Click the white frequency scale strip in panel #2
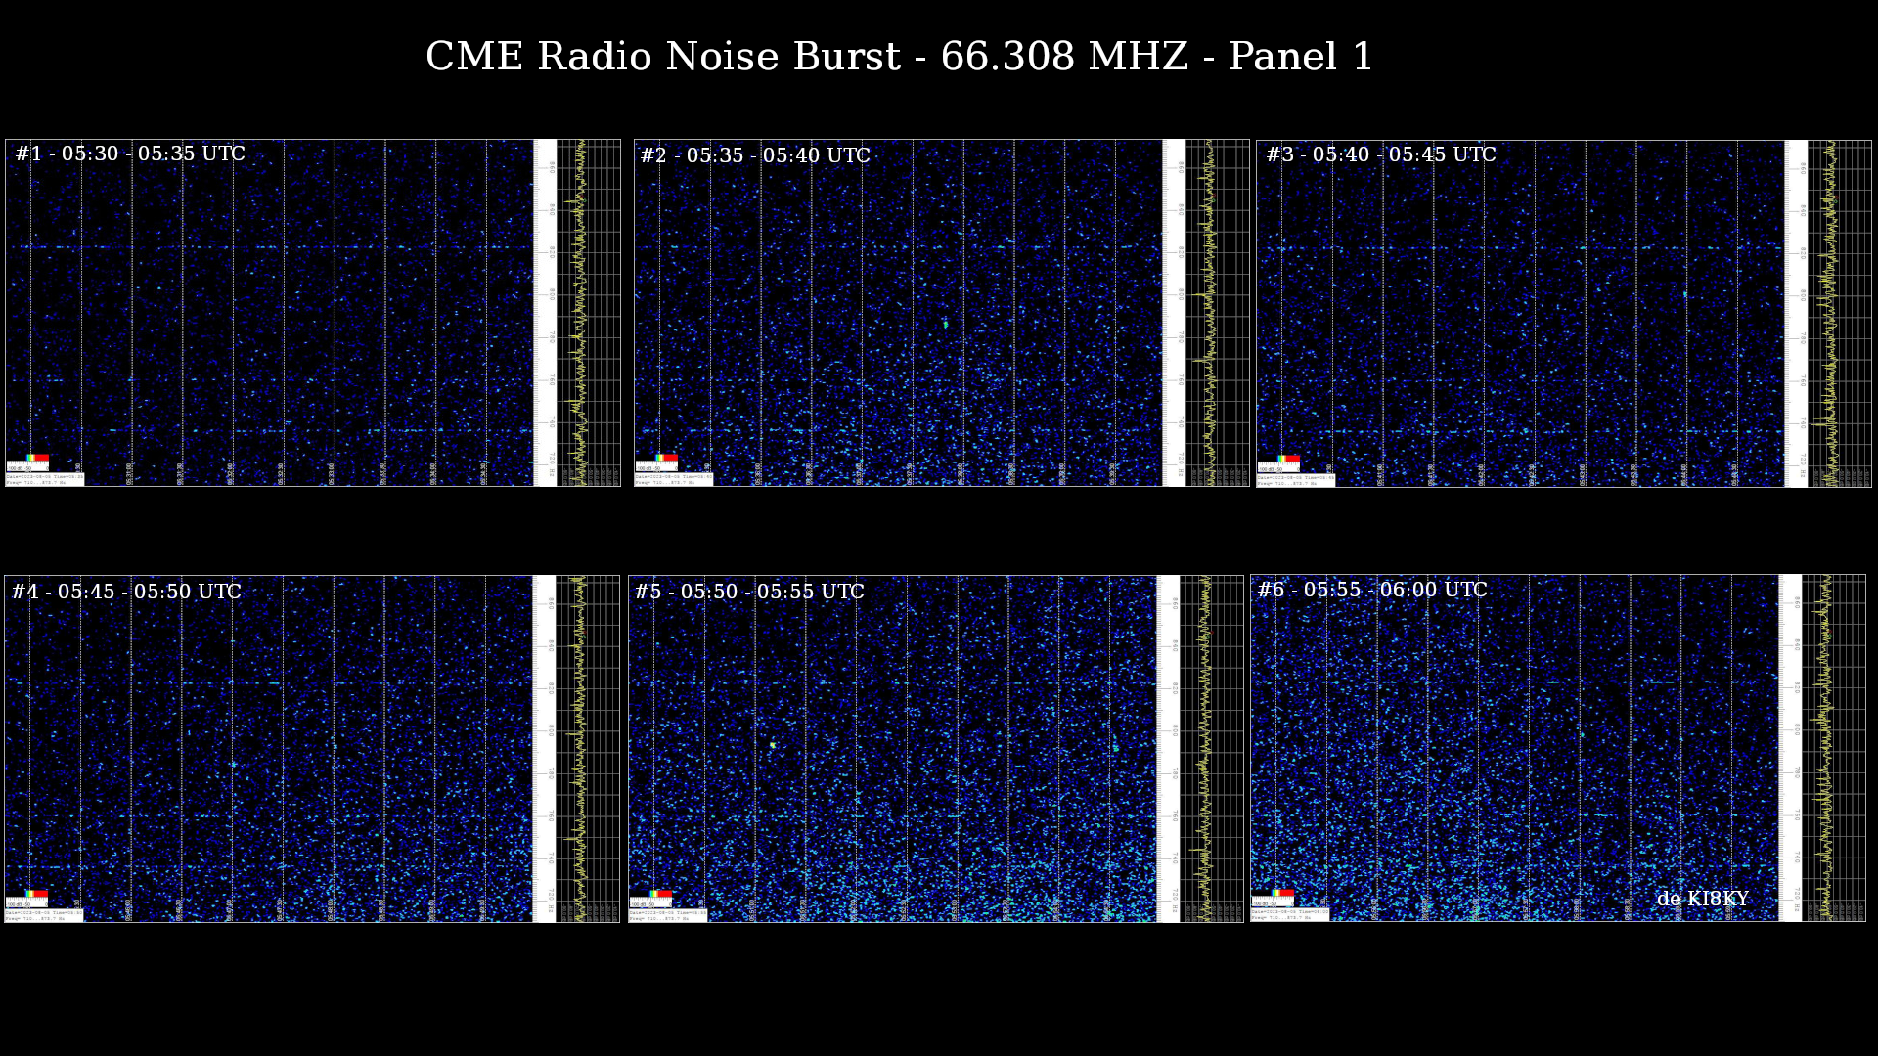This screenshot has height=1056, width=1878. pos(1174,313)
